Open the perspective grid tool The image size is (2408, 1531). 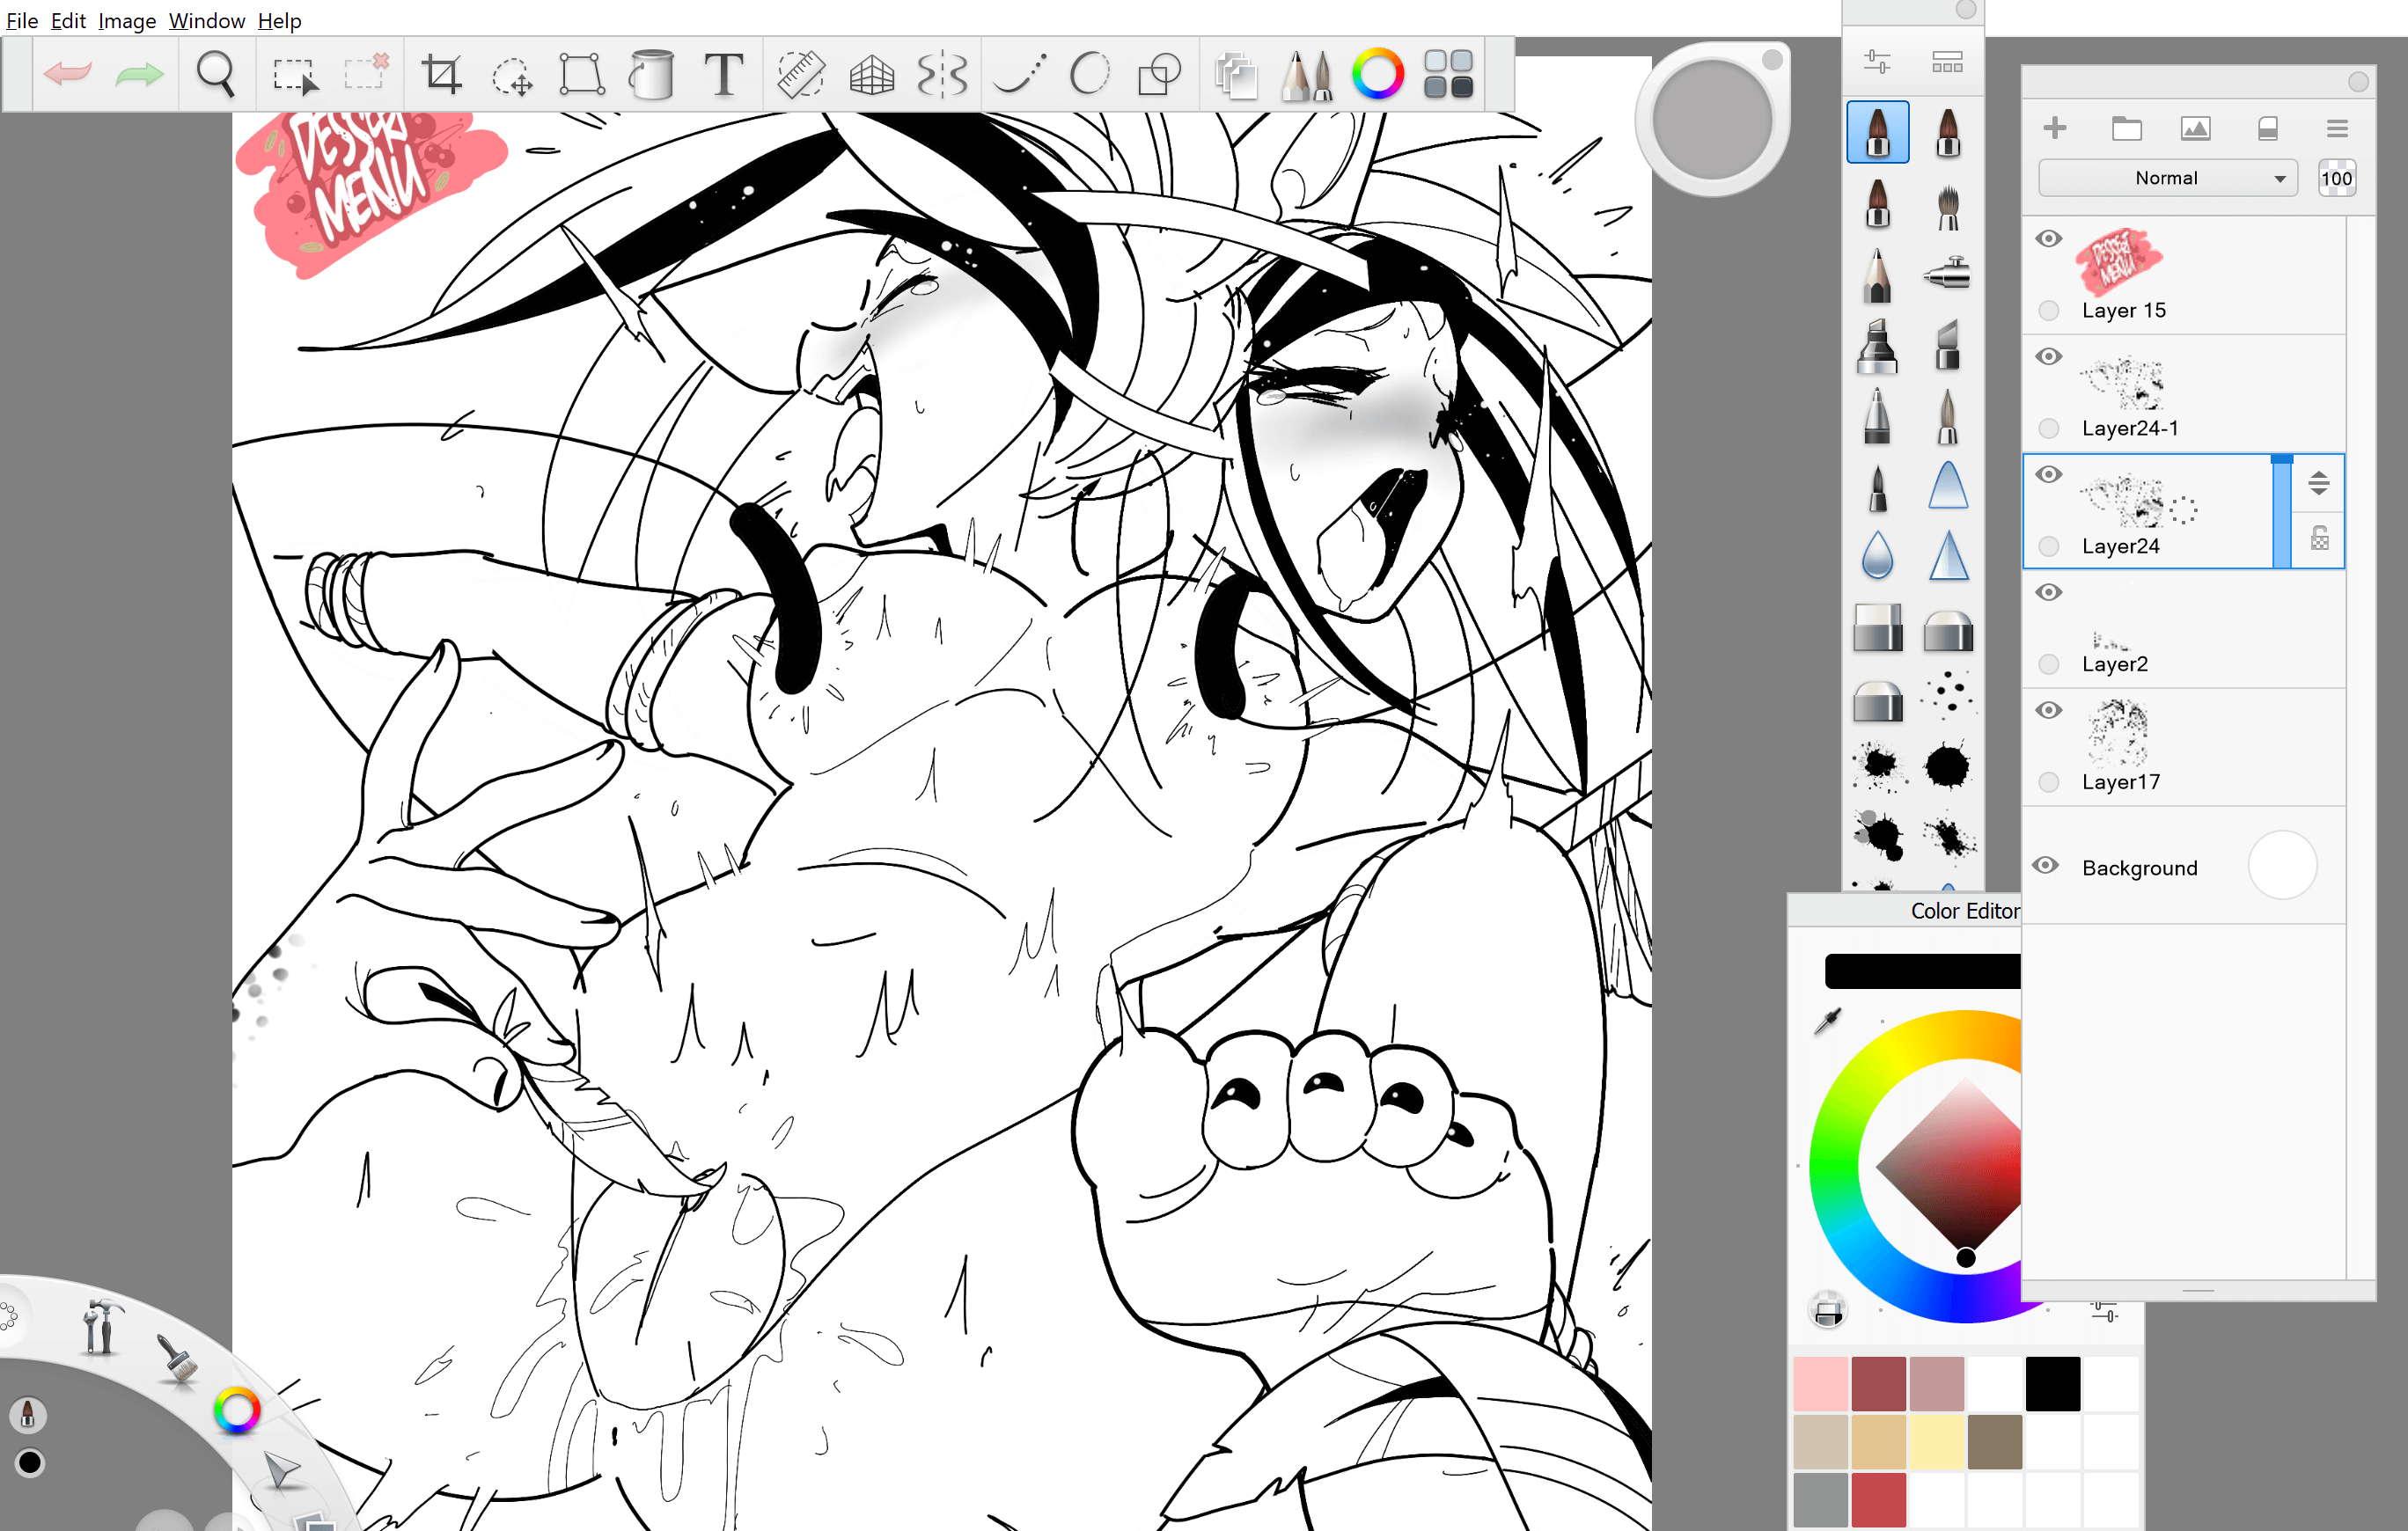871,75
